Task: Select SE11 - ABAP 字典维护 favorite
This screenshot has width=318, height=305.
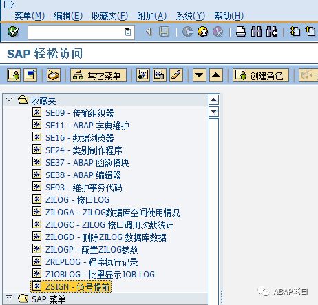Action: (87, 126)
